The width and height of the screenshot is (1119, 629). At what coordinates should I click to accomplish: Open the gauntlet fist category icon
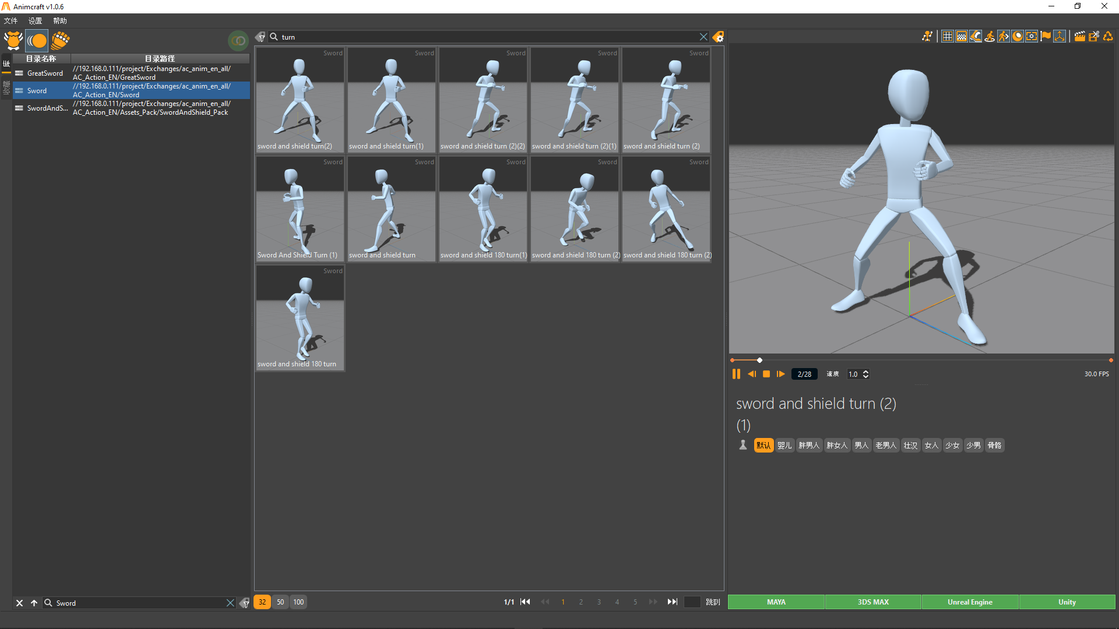tap(60, 41)
